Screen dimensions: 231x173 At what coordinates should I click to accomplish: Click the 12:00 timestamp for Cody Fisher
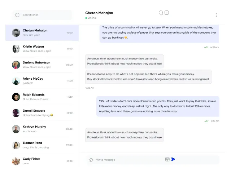pos(70,161)
